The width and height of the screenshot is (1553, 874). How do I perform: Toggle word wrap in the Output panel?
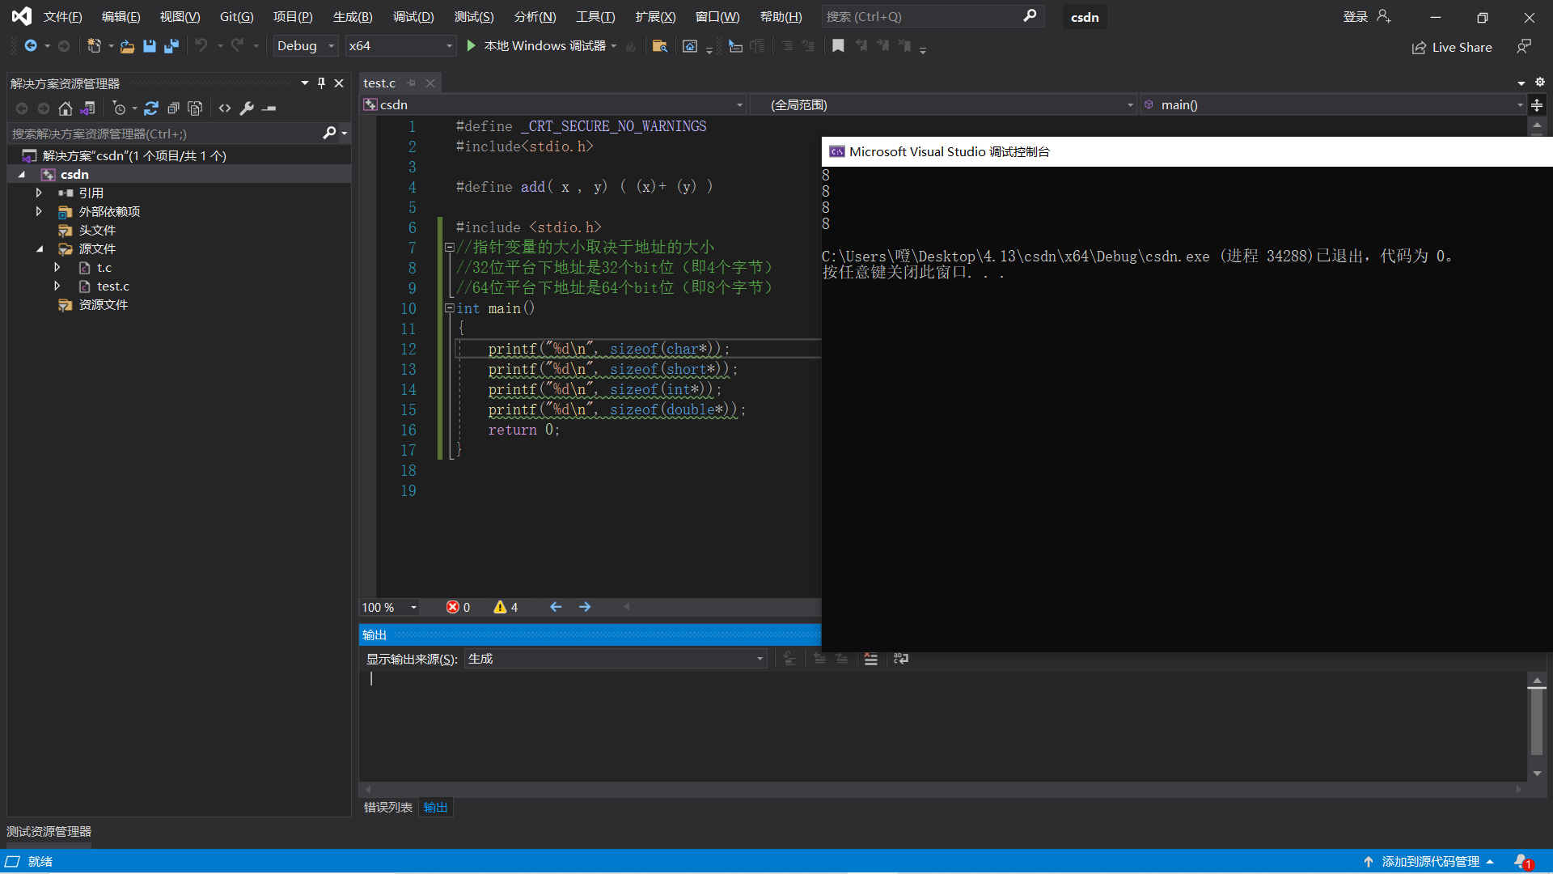(901, 660)
